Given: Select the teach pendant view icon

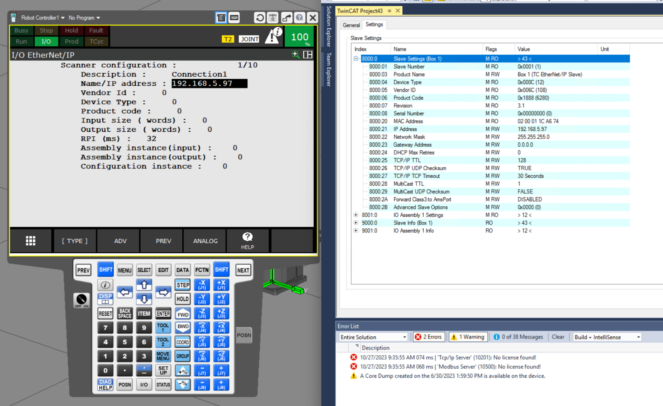Looking at the screenshot, I should tap(221, 18).
